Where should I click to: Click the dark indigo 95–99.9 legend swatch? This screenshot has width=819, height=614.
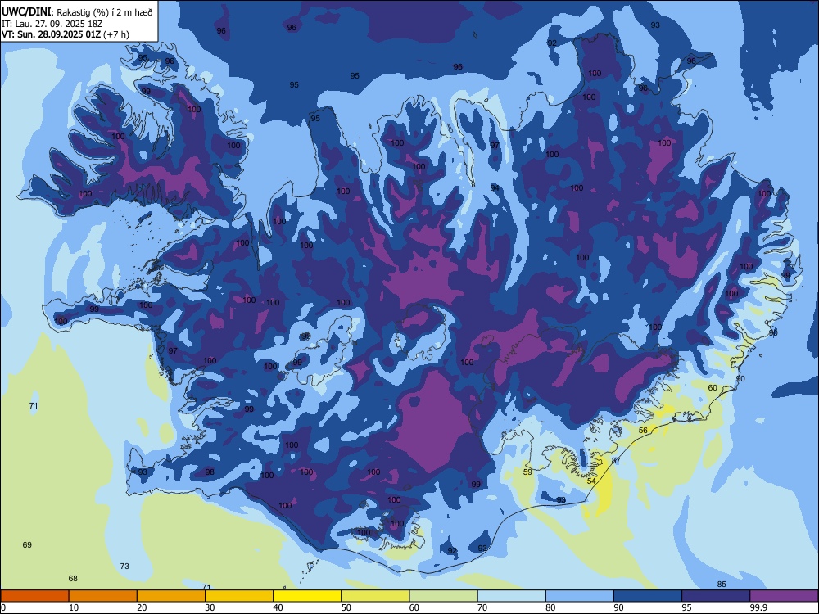[x=716, y=596]
